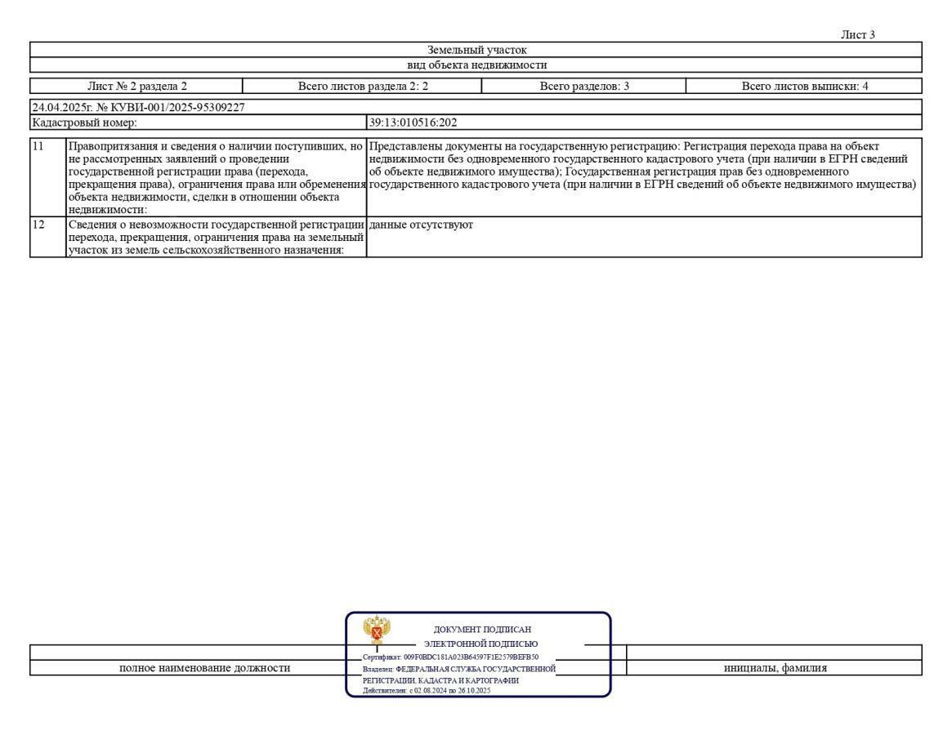
Task: Select the 'Сертификат' number line in stamp
Action: coord(450,657)
